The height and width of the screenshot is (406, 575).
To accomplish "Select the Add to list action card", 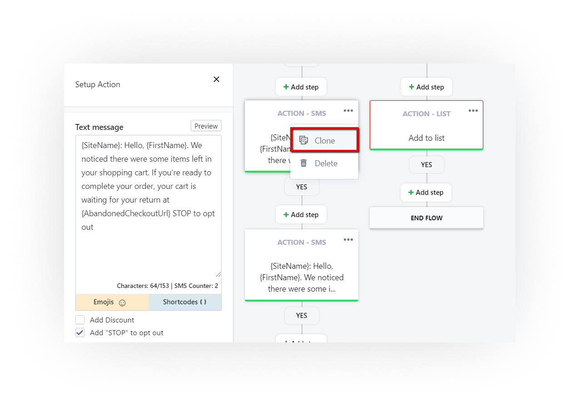I will pyautogui.click(x=426, y=125).
